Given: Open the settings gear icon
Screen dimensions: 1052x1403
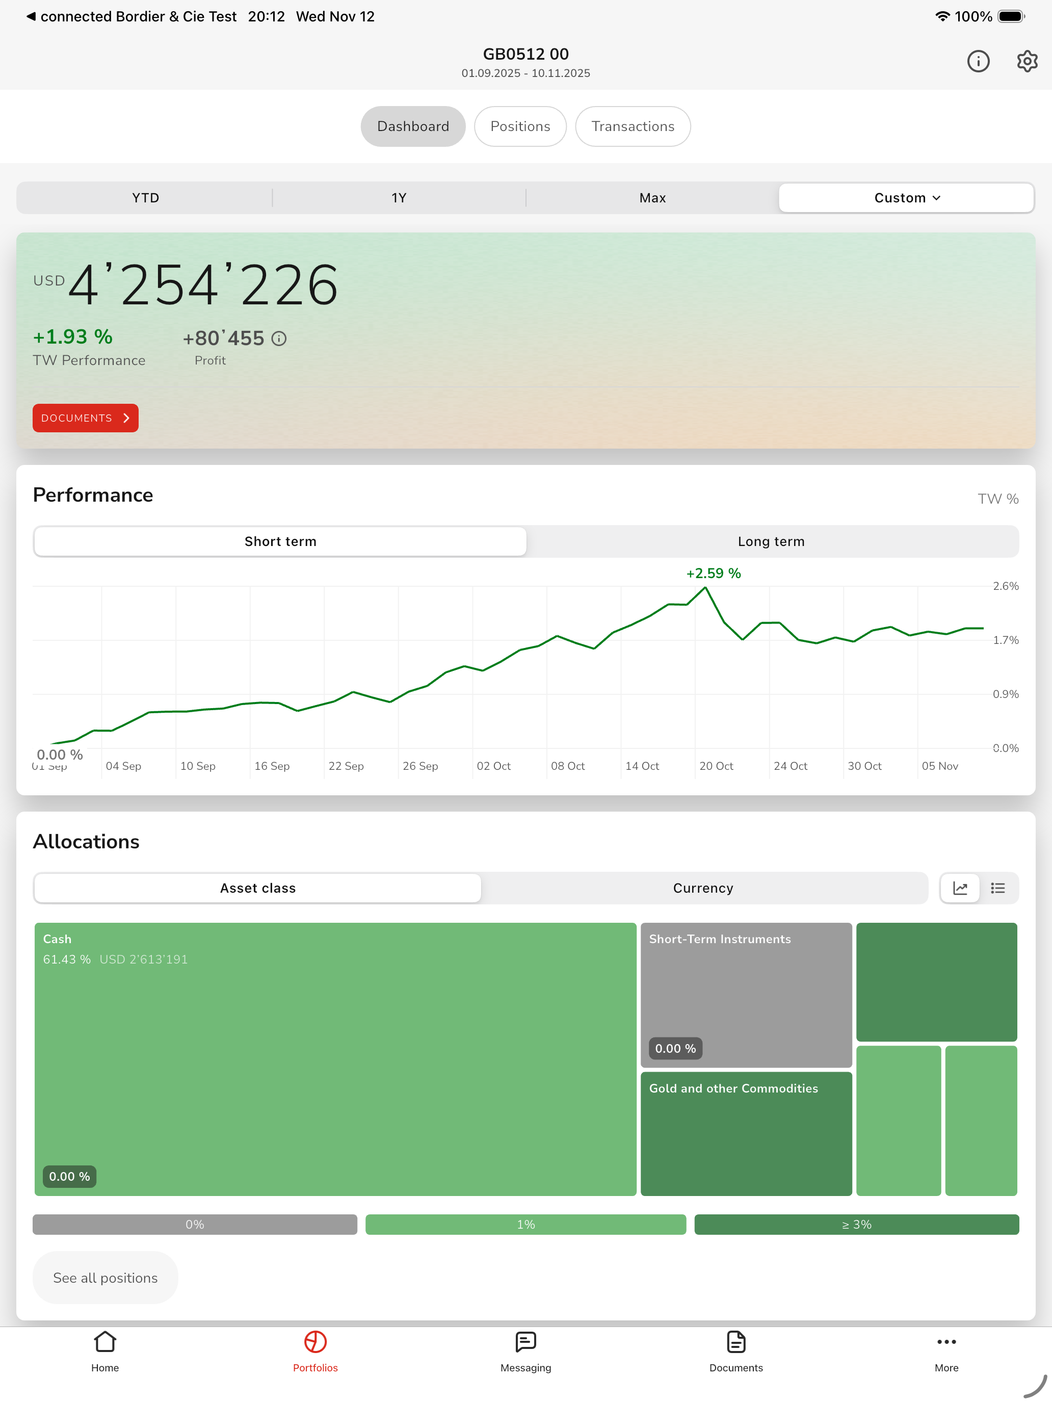Looking at the screenshot, I should 1027,61.
